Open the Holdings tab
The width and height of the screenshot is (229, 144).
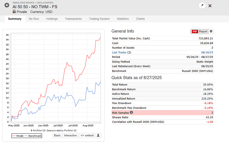tap(52, 19)
